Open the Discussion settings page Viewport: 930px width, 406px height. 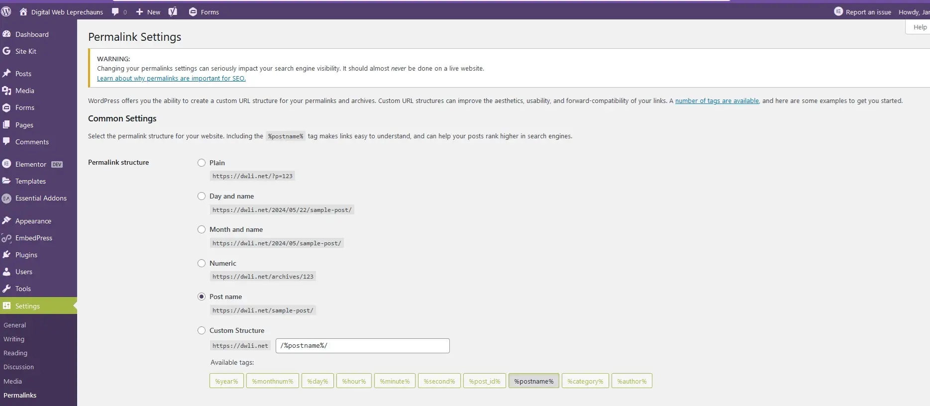click(18, 367)
